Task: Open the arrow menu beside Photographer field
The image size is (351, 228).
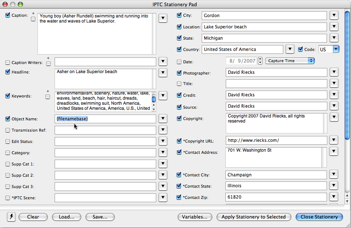Action: click(x=334, y=72)
